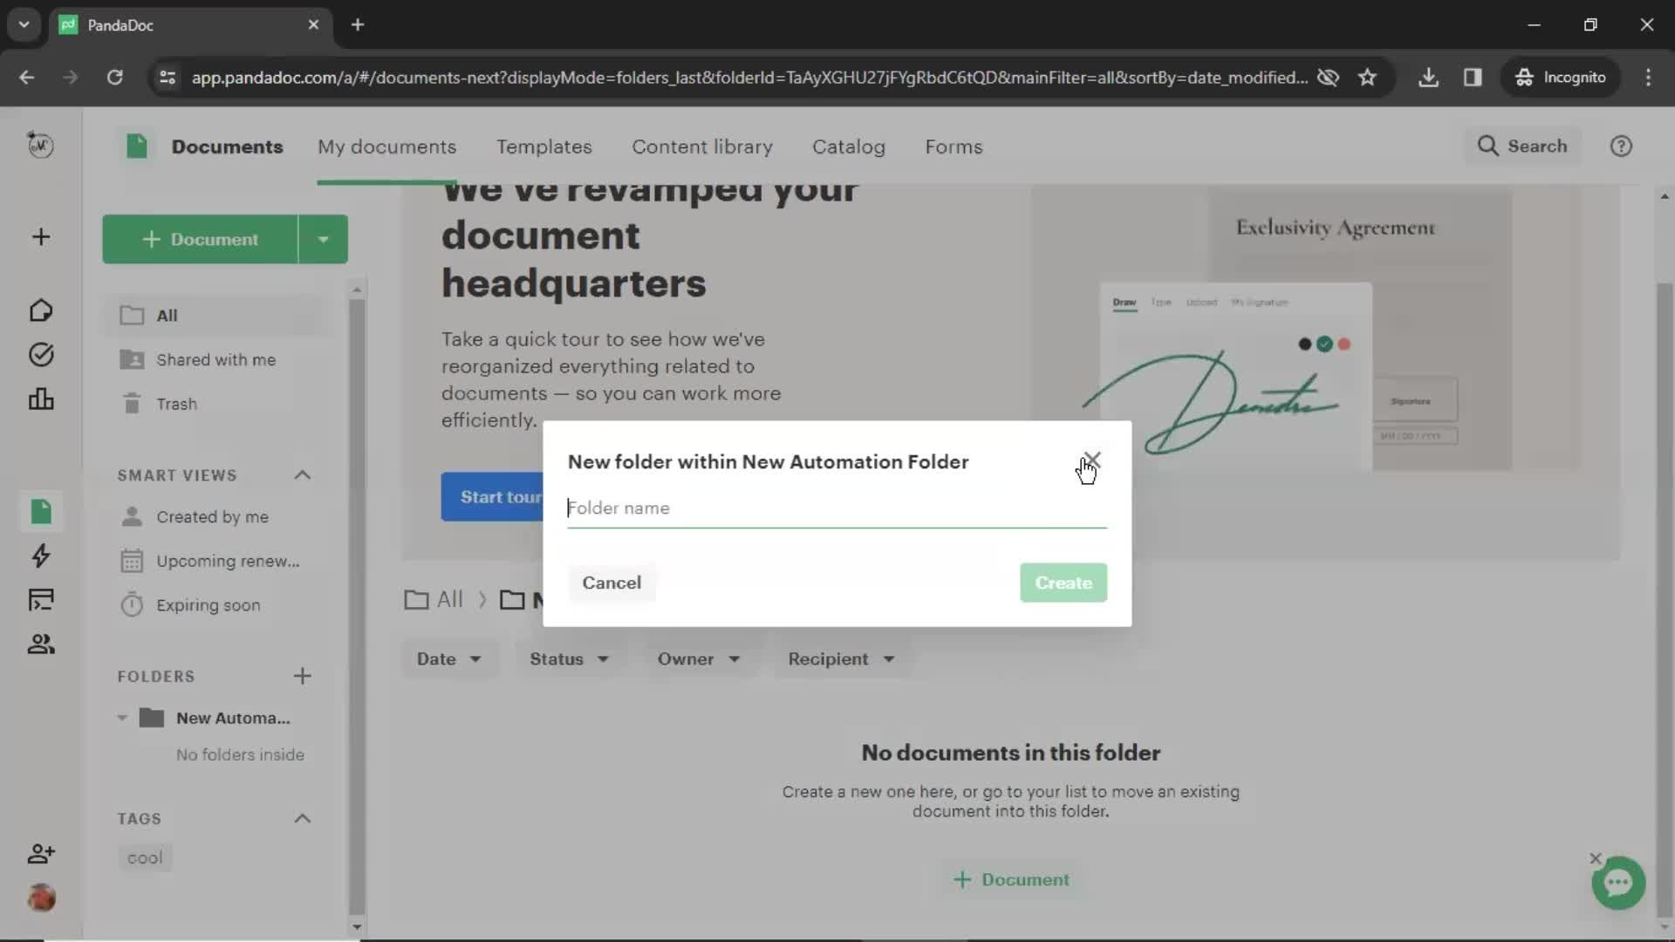The height and width of the screenshot is (942, 1675).
Task: Expand the New Automa... folder tree item
Action: pos(122,717)
